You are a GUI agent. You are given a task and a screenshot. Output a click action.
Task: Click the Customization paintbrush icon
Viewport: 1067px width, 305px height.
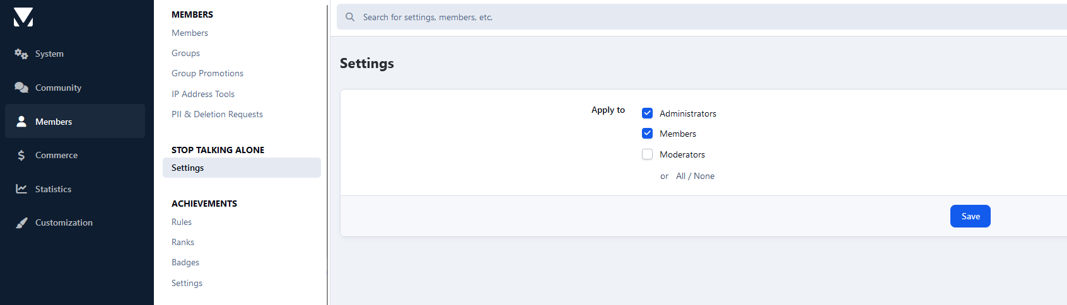21,222
